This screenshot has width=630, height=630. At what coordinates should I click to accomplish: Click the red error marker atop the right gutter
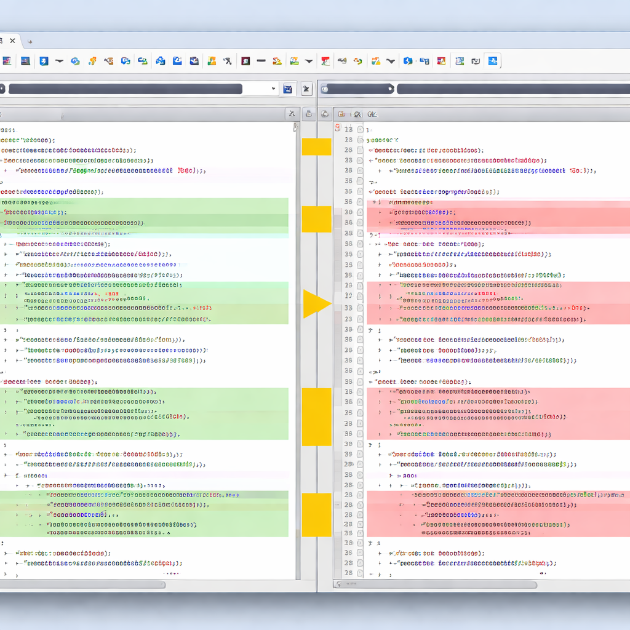tap(337, 128)
